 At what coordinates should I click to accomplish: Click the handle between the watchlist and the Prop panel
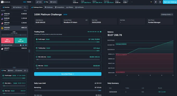coord(14,68)
